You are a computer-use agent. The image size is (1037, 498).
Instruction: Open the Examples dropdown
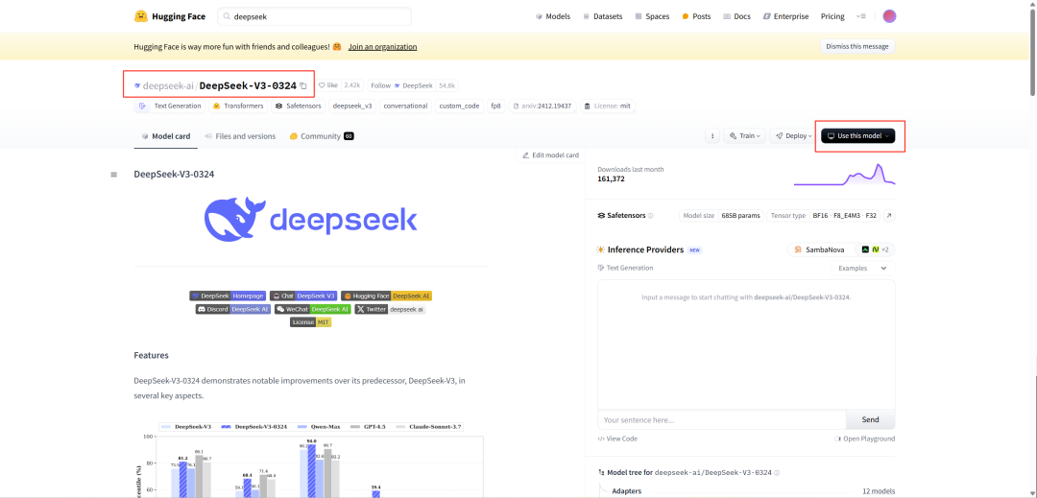pyautogui.click(x=862, y=268)
